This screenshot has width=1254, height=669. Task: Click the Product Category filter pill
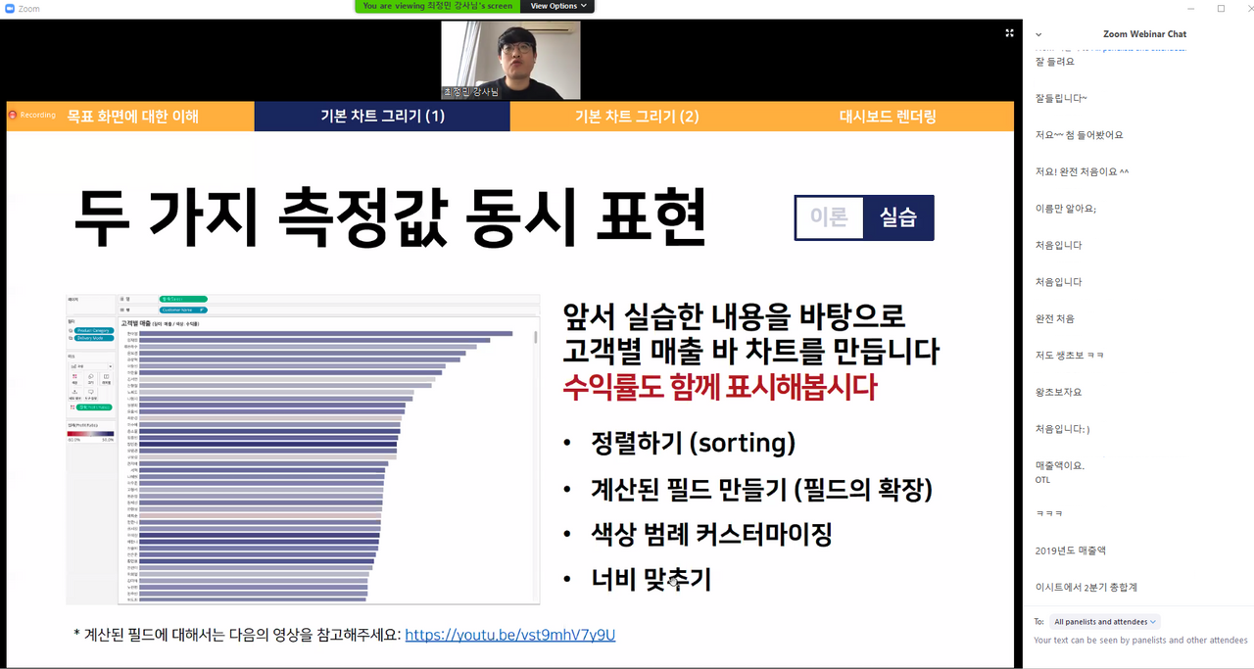94,330
